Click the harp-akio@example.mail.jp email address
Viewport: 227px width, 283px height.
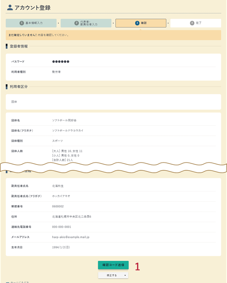tap(71, 237)
